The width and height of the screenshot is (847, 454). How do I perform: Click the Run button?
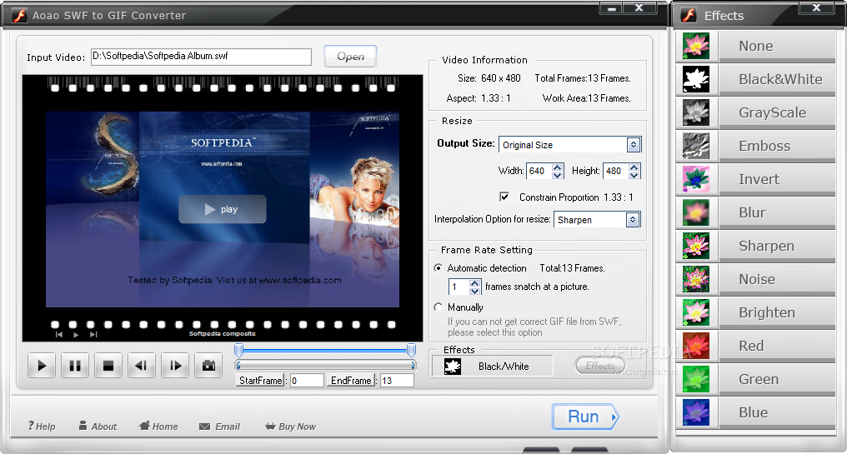pyautogui.click(x=585, y=417)
